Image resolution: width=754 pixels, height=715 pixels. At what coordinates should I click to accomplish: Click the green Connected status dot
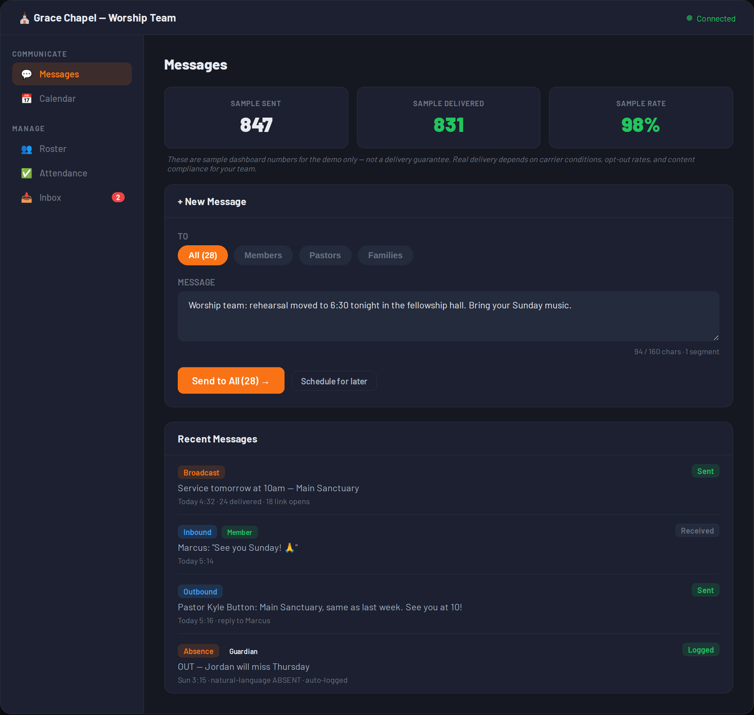tap(689, 18)
